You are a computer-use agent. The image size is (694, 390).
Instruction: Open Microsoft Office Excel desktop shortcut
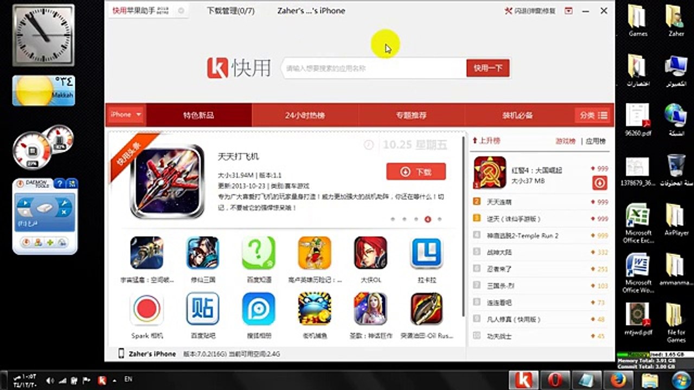[x=638, y=223]
